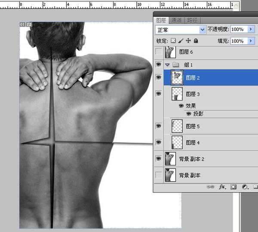Hide the 图层 2 layer
Image resolution: width=258 pixels, height=232 pixels.
pyautogui.click(x=158, y=77)
